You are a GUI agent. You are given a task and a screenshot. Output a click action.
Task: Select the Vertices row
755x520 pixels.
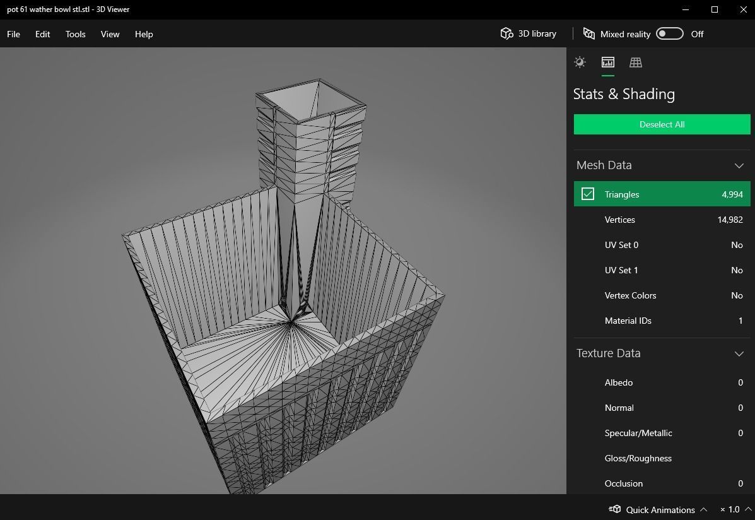(662, 219)
